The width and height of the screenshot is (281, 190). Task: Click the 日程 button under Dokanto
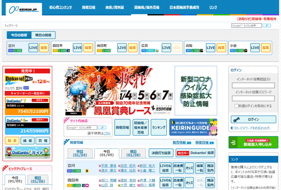pos(43,140)
